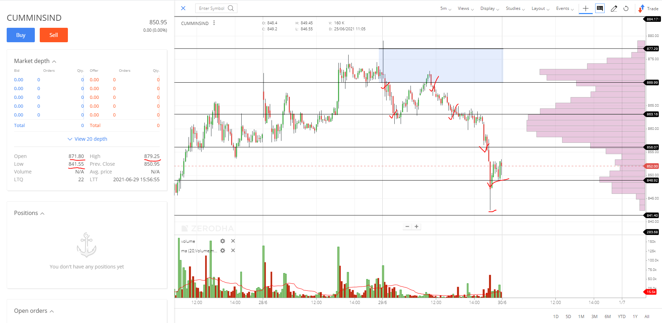The image size is (662, 323).
Task: Click the Open value 871.80
Action: [x=76, y=156]
